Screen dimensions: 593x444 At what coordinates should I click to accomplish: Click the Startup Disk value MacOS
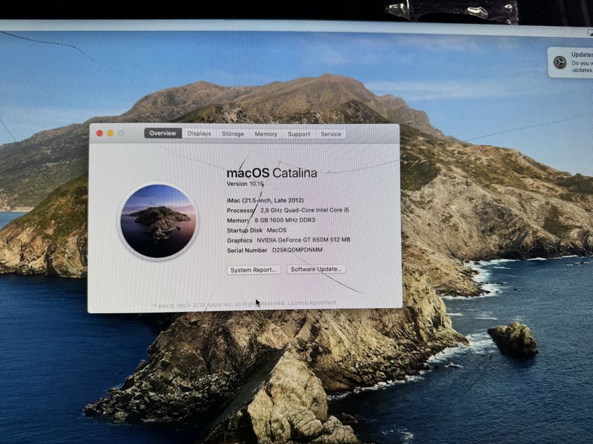pos(276,230)
